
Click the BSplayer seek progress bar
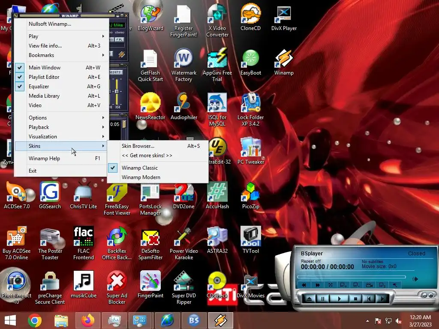click(x=352, y=277)
